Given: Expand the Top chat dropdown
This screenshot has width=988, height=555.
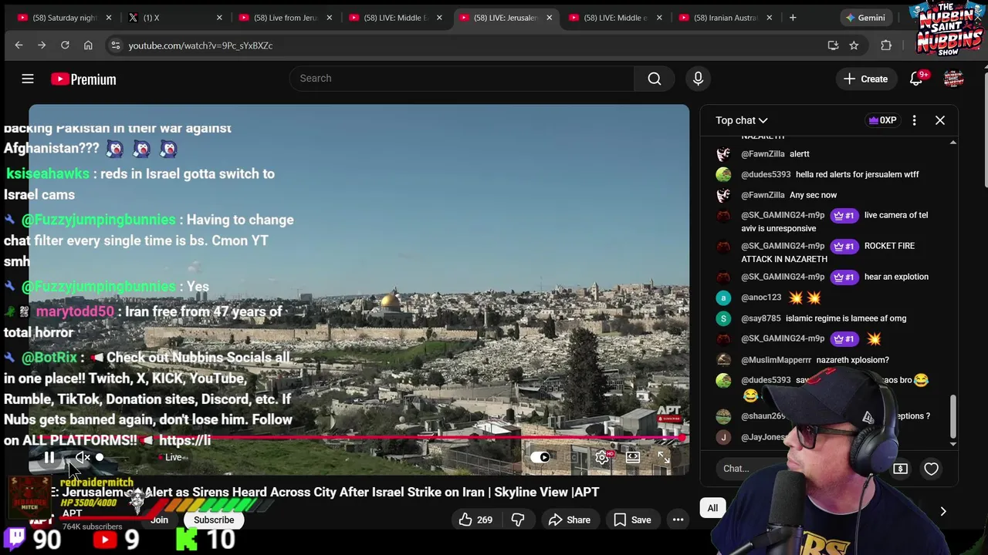Looking at the screenshot, I should 741,120.
